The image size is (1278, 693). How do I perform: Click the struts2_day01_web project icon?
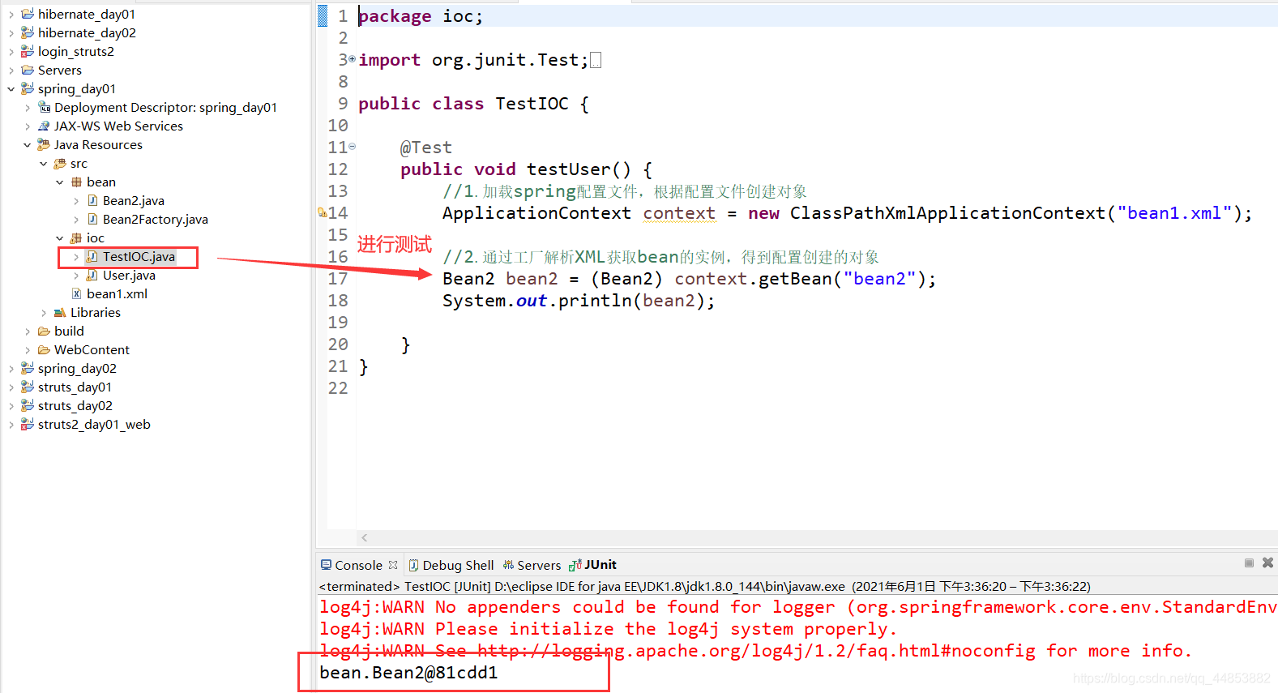[x=28, y=424]
